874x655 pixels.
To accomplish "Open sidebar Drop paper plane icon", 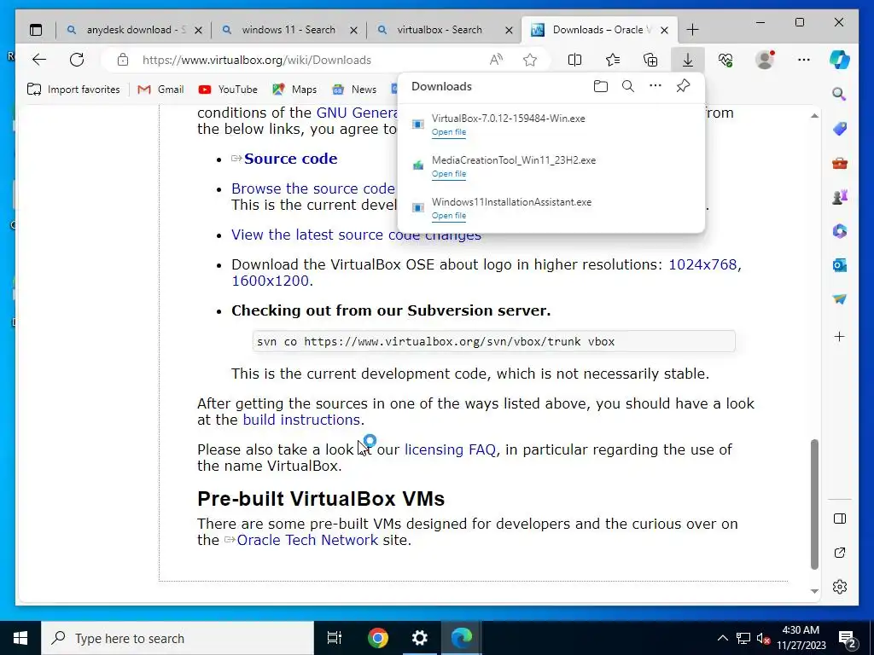I will [840, 299].
